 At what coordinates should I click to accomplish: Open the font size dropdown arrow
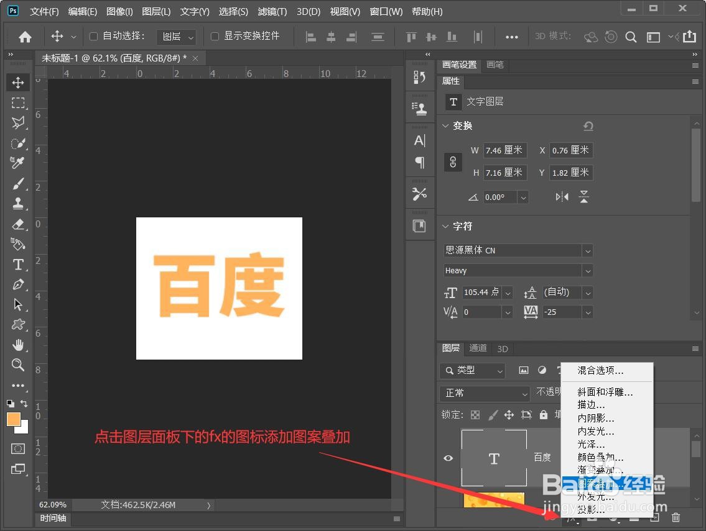coord(508,293)
